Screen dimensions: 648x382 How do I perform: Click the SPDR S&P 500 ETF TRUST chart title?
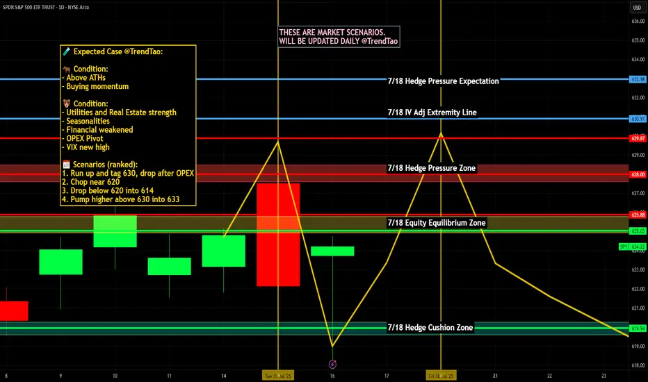(x=45, y=7)
